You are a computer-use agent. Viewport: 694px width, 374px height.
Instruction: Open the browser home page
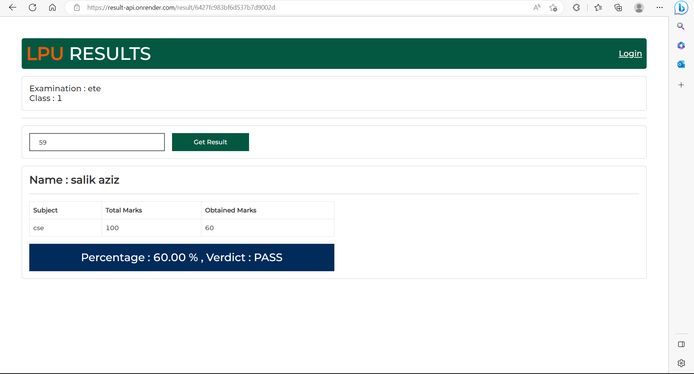click(52, 8)
